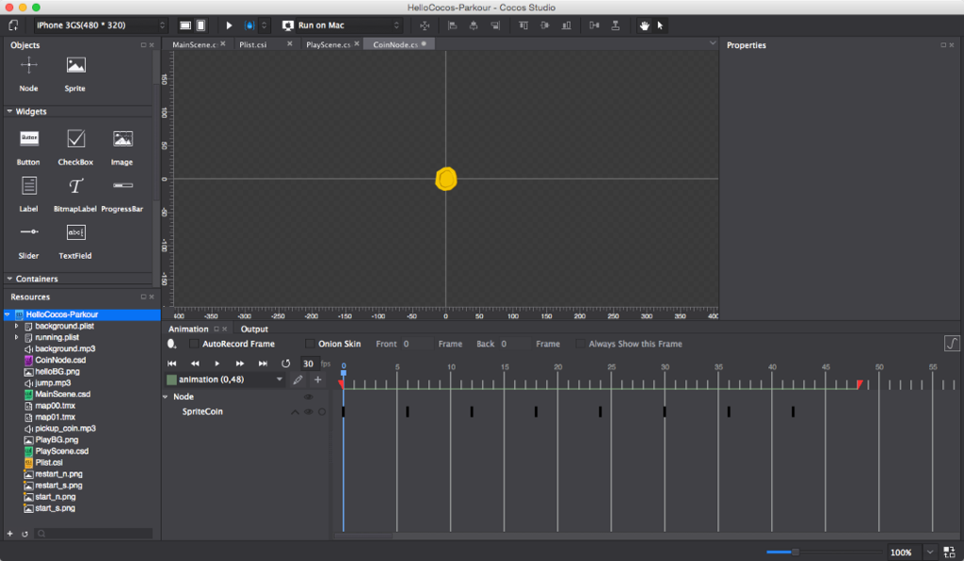
Task: Expand background.plist in Resources
Action: tap(17, 327)
